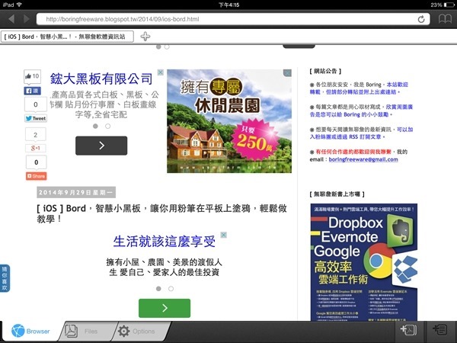The image size is (457, 343).
Task: Open the bookmarks book icon
Action: pos(445,19)
